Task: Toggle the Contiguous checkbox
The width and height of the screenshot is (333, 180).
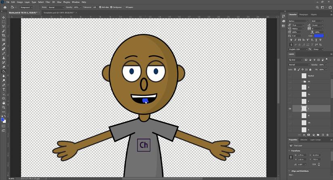Action: pos(111,7)
